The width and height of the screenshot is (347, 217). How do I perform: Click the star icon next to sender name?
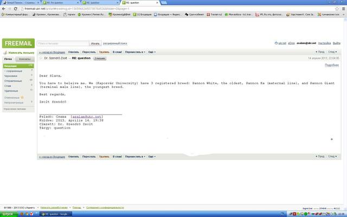[x=41, y=58]
